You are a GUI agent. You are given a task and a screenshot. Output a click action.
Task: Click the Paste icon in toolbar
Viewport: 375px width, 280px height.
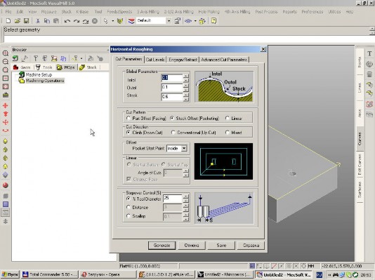56,21
